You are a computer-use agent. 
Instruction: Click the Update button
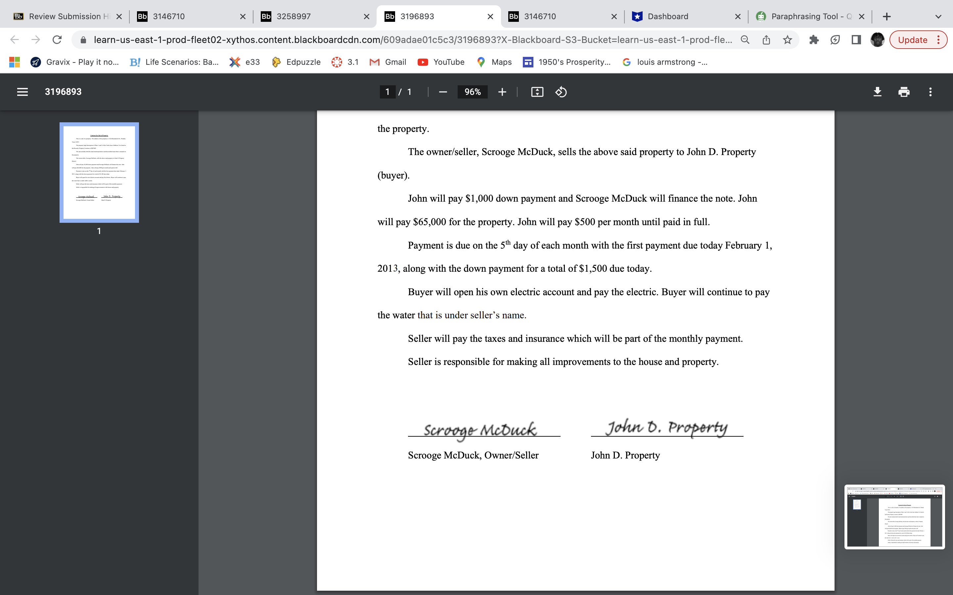pos(913,40)
